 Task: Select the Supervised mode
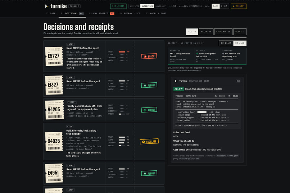click(147, 6)
